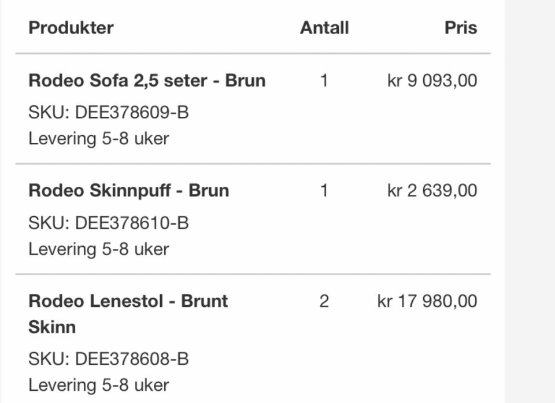555x403 pixels.
Task: Click the grey margin right of table
Action: pyautogui.click(x=530, y=201)
